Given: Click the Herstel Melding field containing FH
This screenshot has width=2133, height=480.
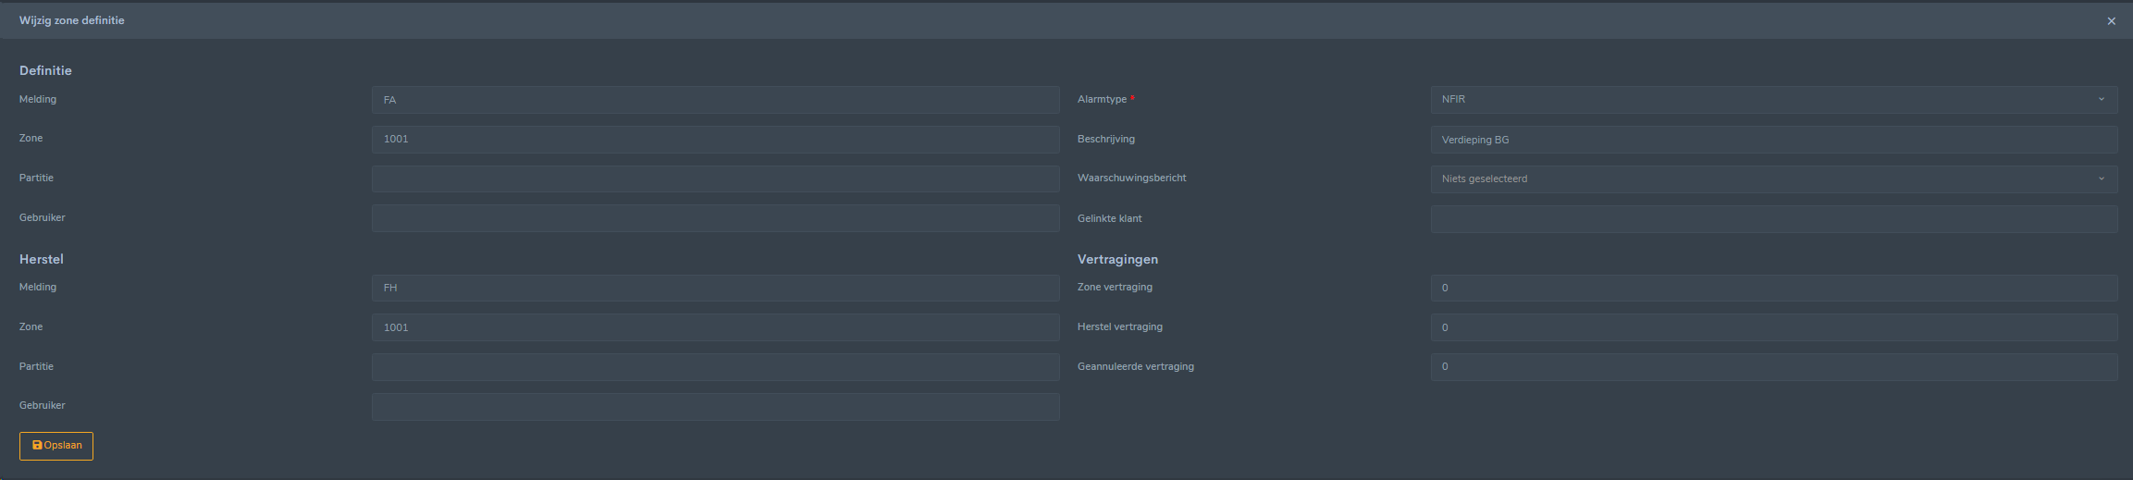Looking at the screenshot, I should (x=715, y=288).
